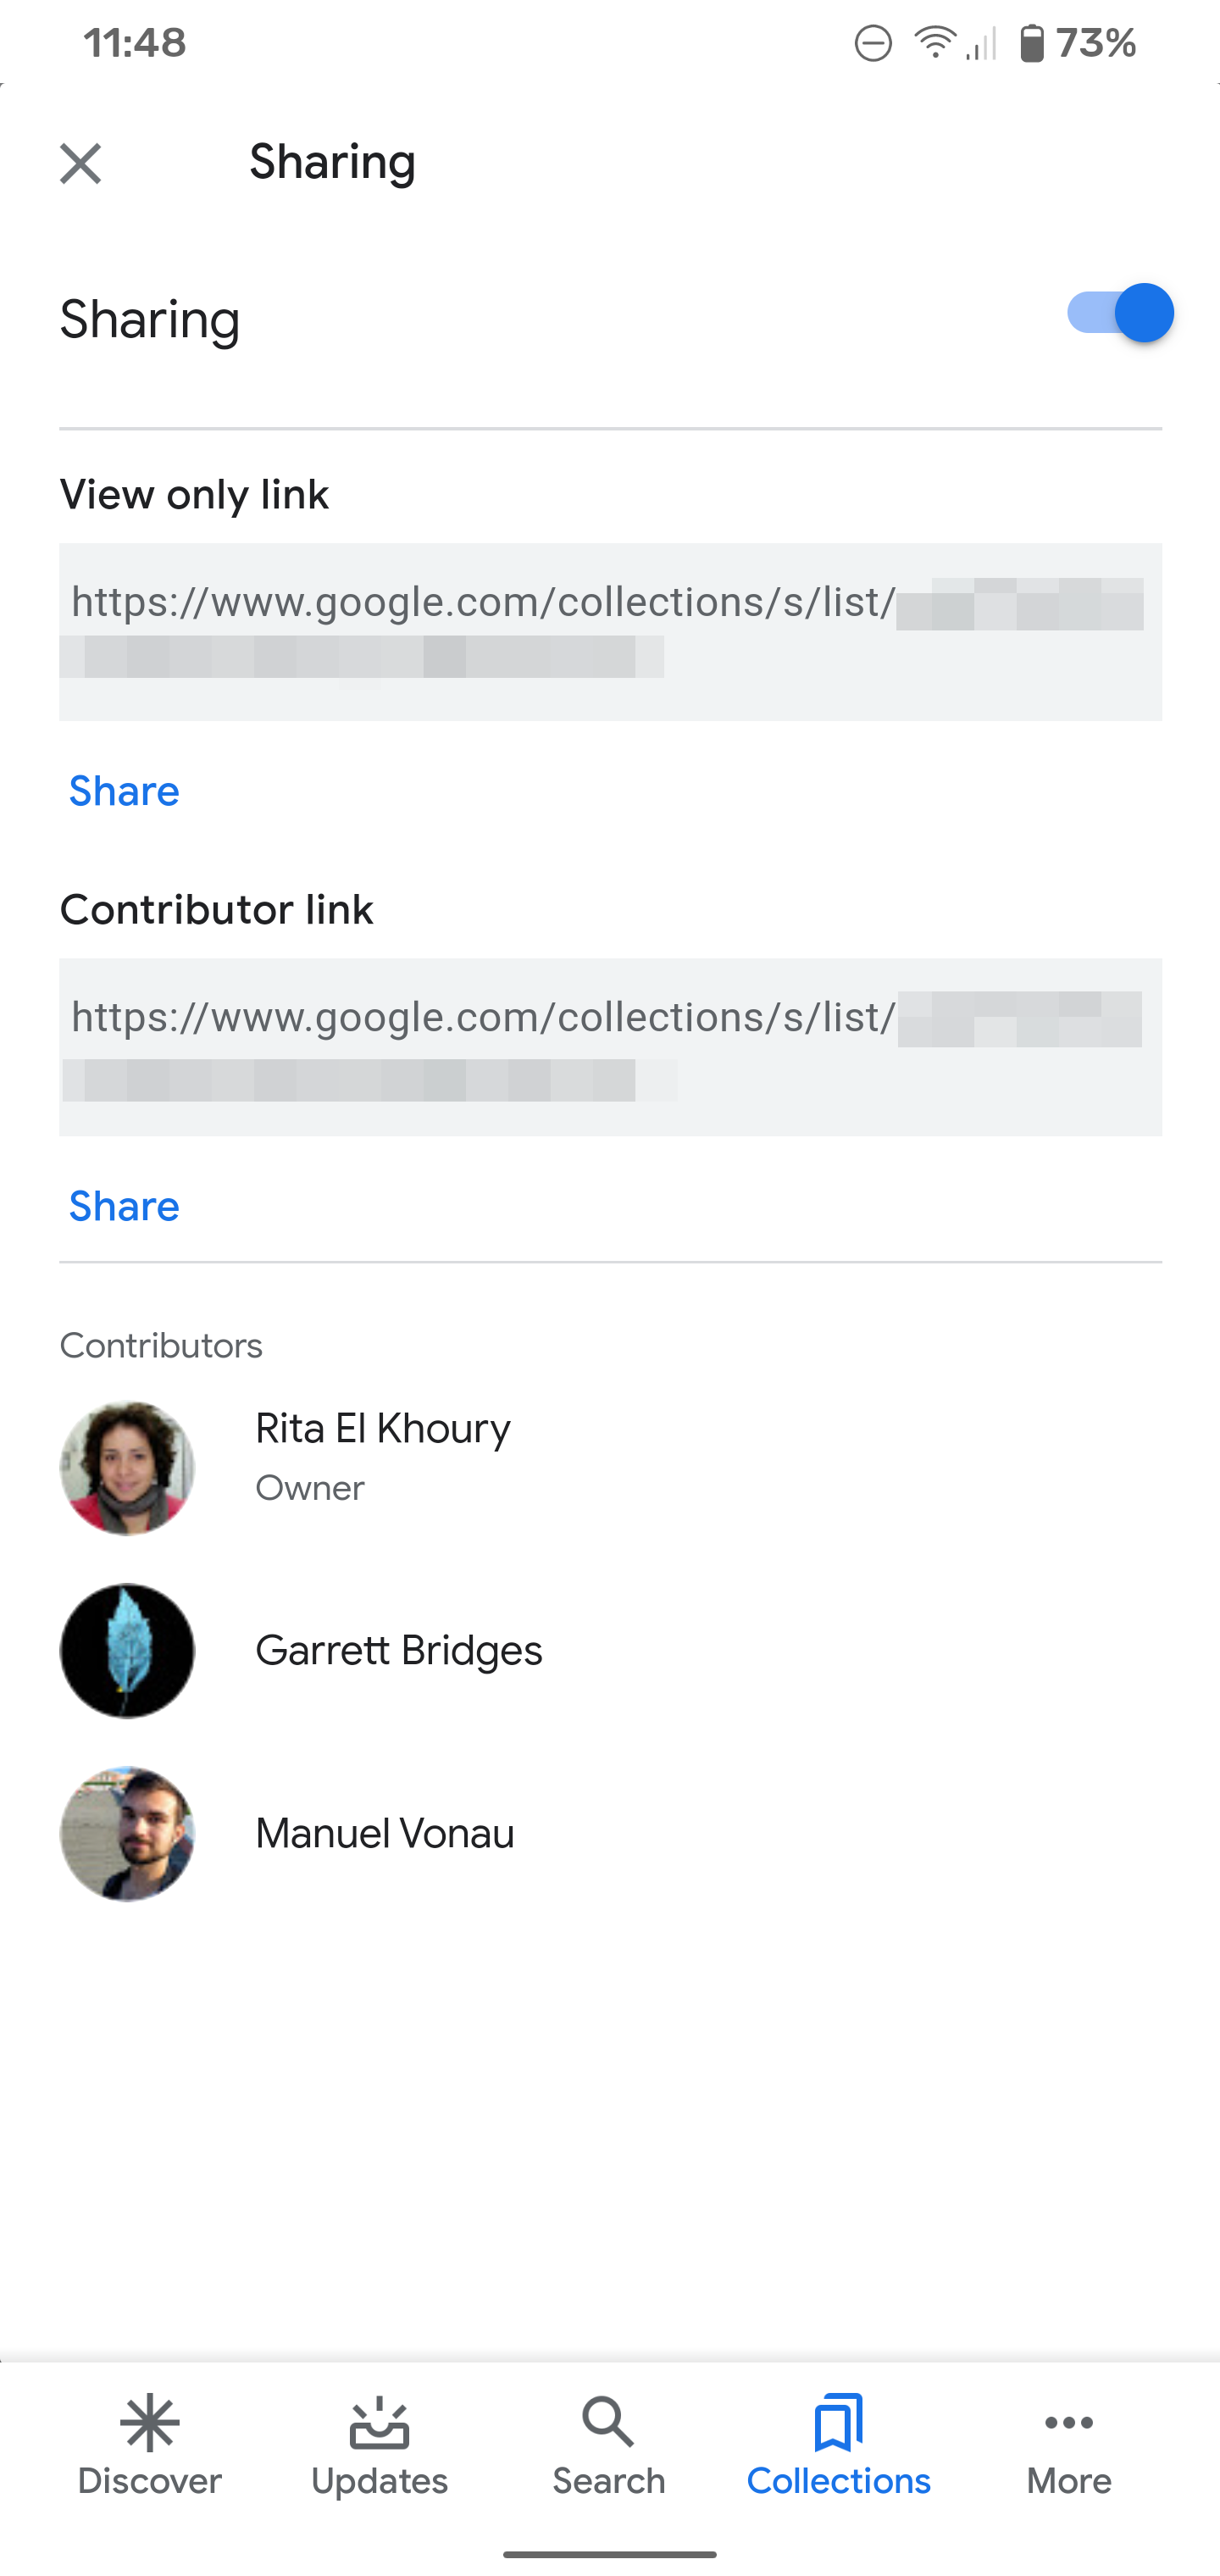View Garrett Bridges' blue leaf avatar

tap(127, 1651)
